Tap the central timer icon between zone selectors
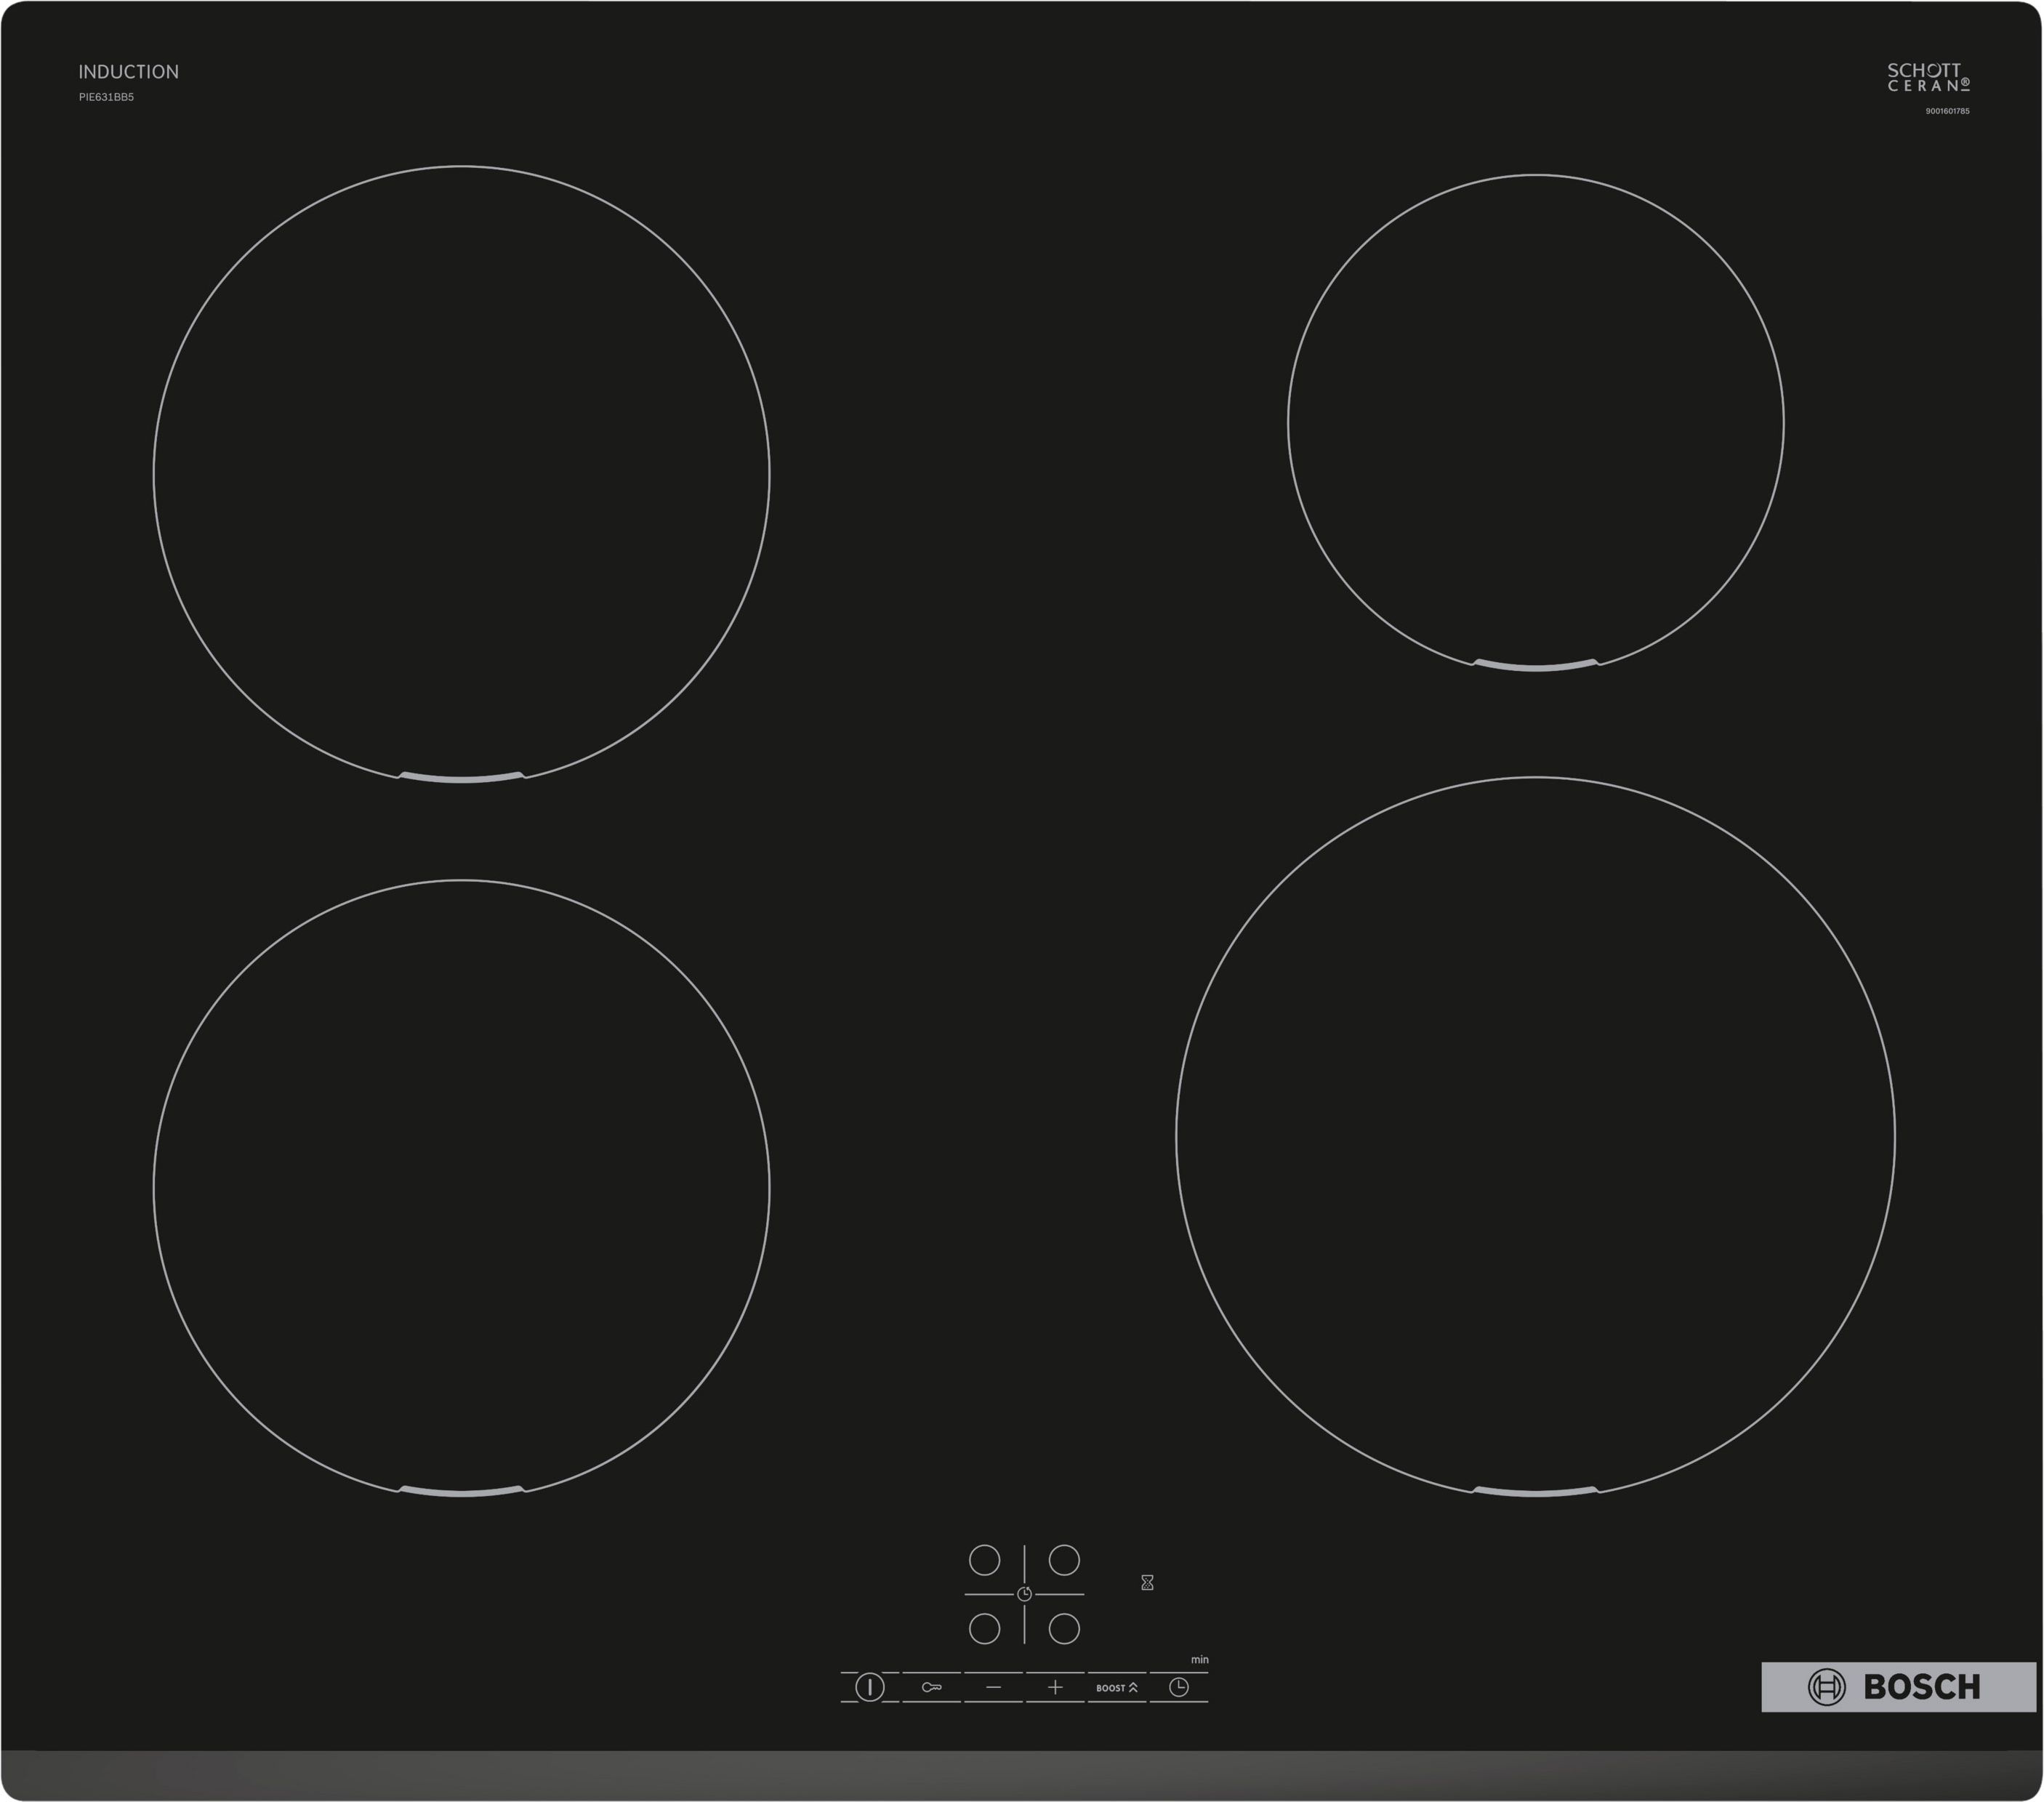The image size is (2044, 1802). (1024, 1594)
